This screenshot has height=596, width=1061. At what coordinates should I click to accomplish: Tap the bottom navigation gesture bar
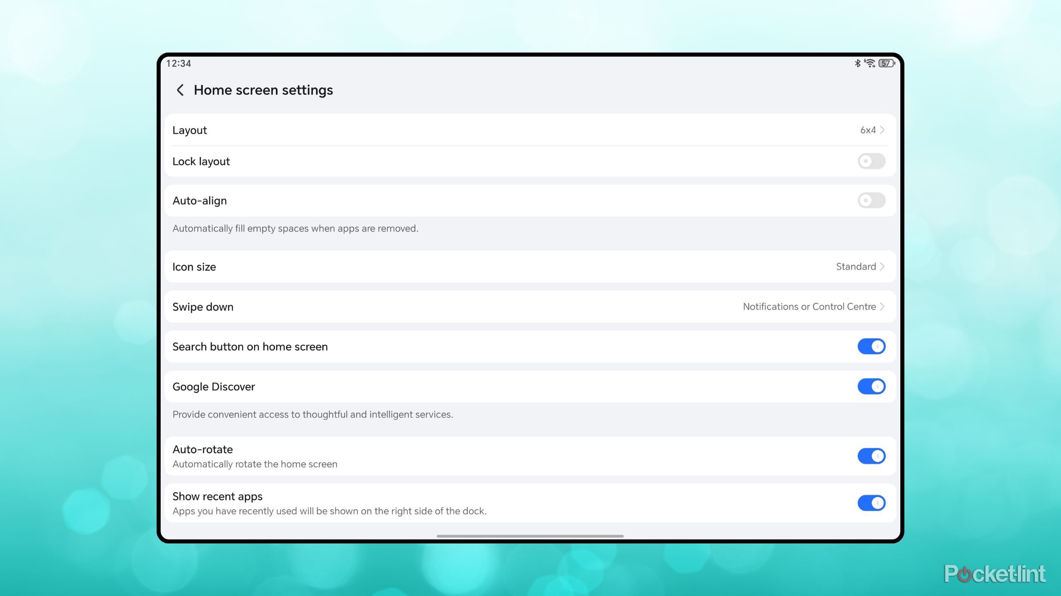click(x=530, y=536)
